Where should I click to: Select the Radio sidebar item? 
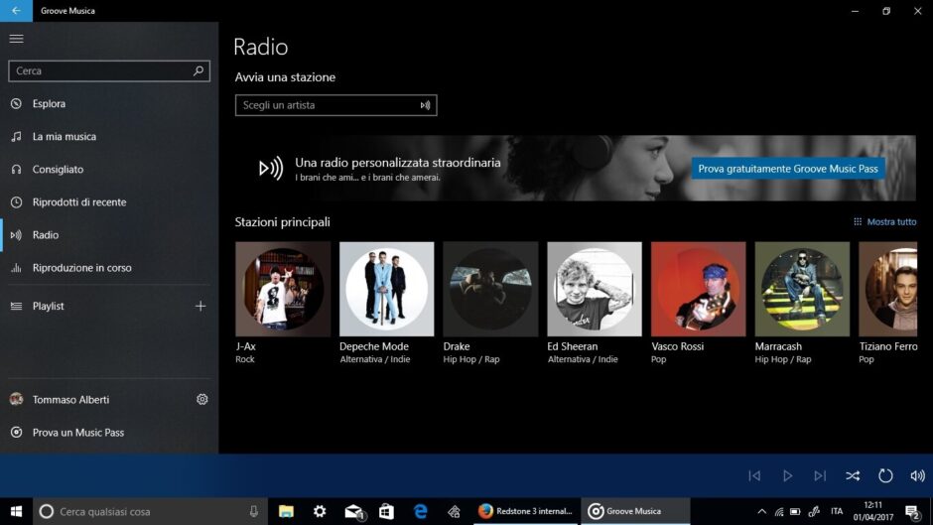click(109, 234)
